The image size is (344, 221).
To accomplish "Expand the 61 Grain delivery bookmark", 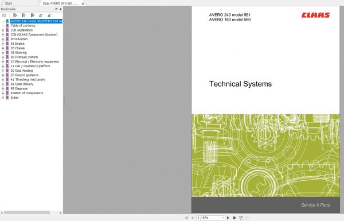I will [3, 84].
